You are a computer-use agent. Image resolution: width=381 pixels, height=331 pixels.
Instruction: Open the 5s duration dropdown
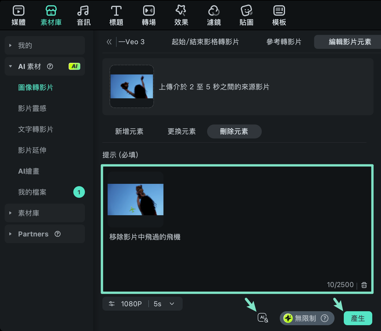(163, 304)
